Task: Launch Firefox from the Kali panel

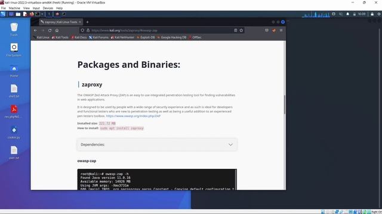Action: 32,14
